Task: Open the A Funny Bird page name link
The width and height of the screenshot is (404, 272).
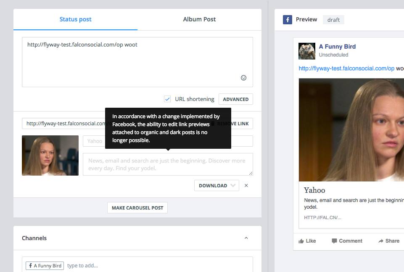Action: coord(337,47)
